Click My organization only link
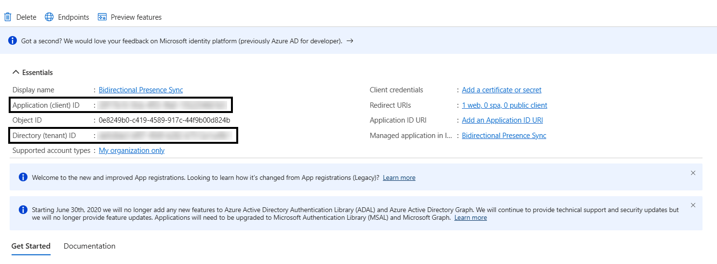The width and height of the screenshot is (717, 264). click(132, 151)
